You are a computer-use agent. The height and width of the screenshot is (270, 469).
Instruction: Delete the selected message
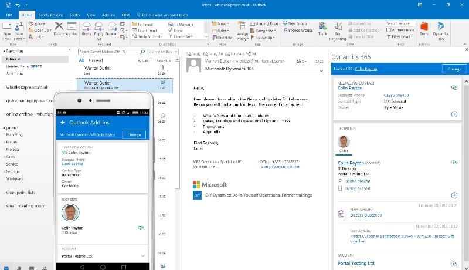pos(59,29)
